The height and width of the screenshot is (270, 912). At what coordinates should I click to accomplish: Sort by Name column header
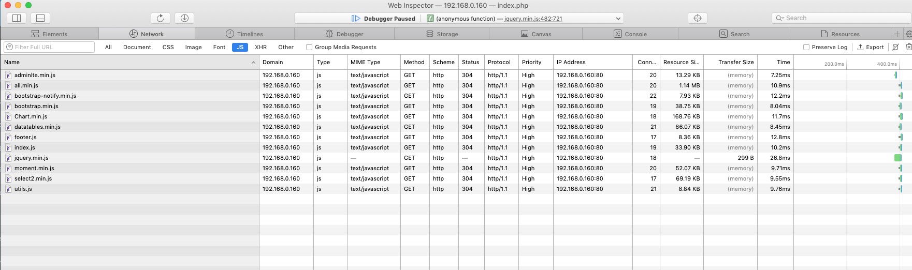(129, 62)
